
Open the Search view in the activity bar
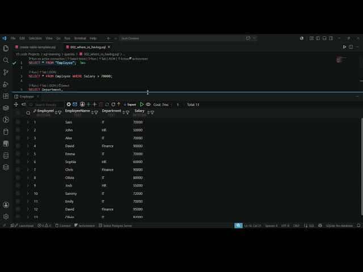[x=6, y=60]
